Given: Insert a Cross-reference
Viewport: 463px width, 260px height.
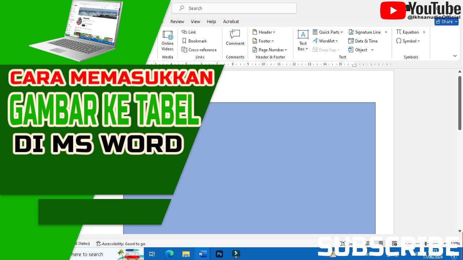Looking at the screenshot, I should (x=199, y=50).
